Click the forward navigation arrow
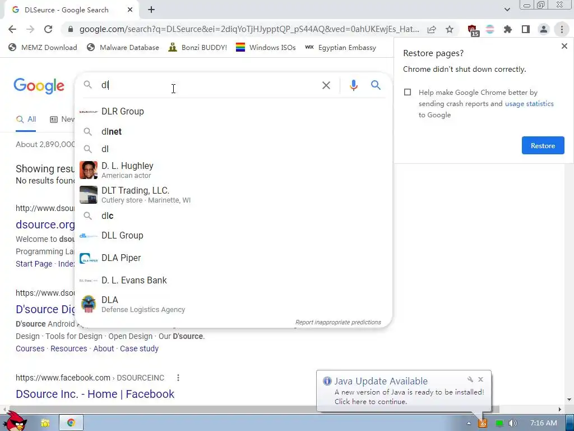 tap(30, 29)
